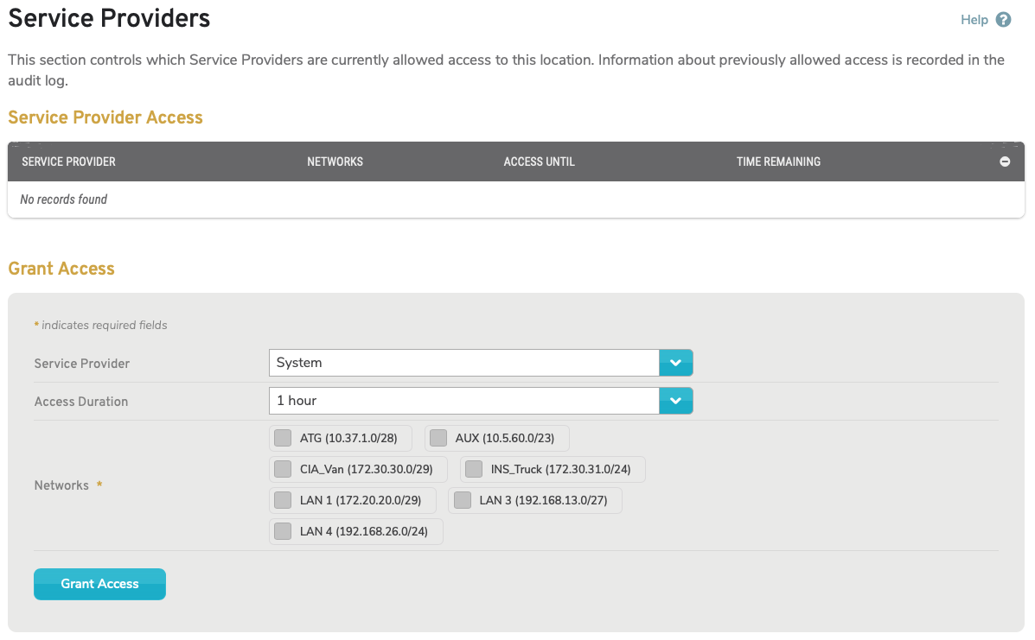The image size is (1035, 640).
Task: Click the No records found row
Action: click(x=63, y=199)
